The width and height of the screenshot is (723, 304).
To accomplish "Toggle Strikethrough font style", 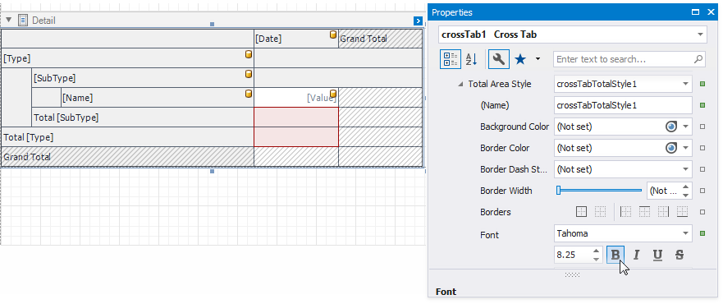I will pyautogui.click(x=679, y=255).
